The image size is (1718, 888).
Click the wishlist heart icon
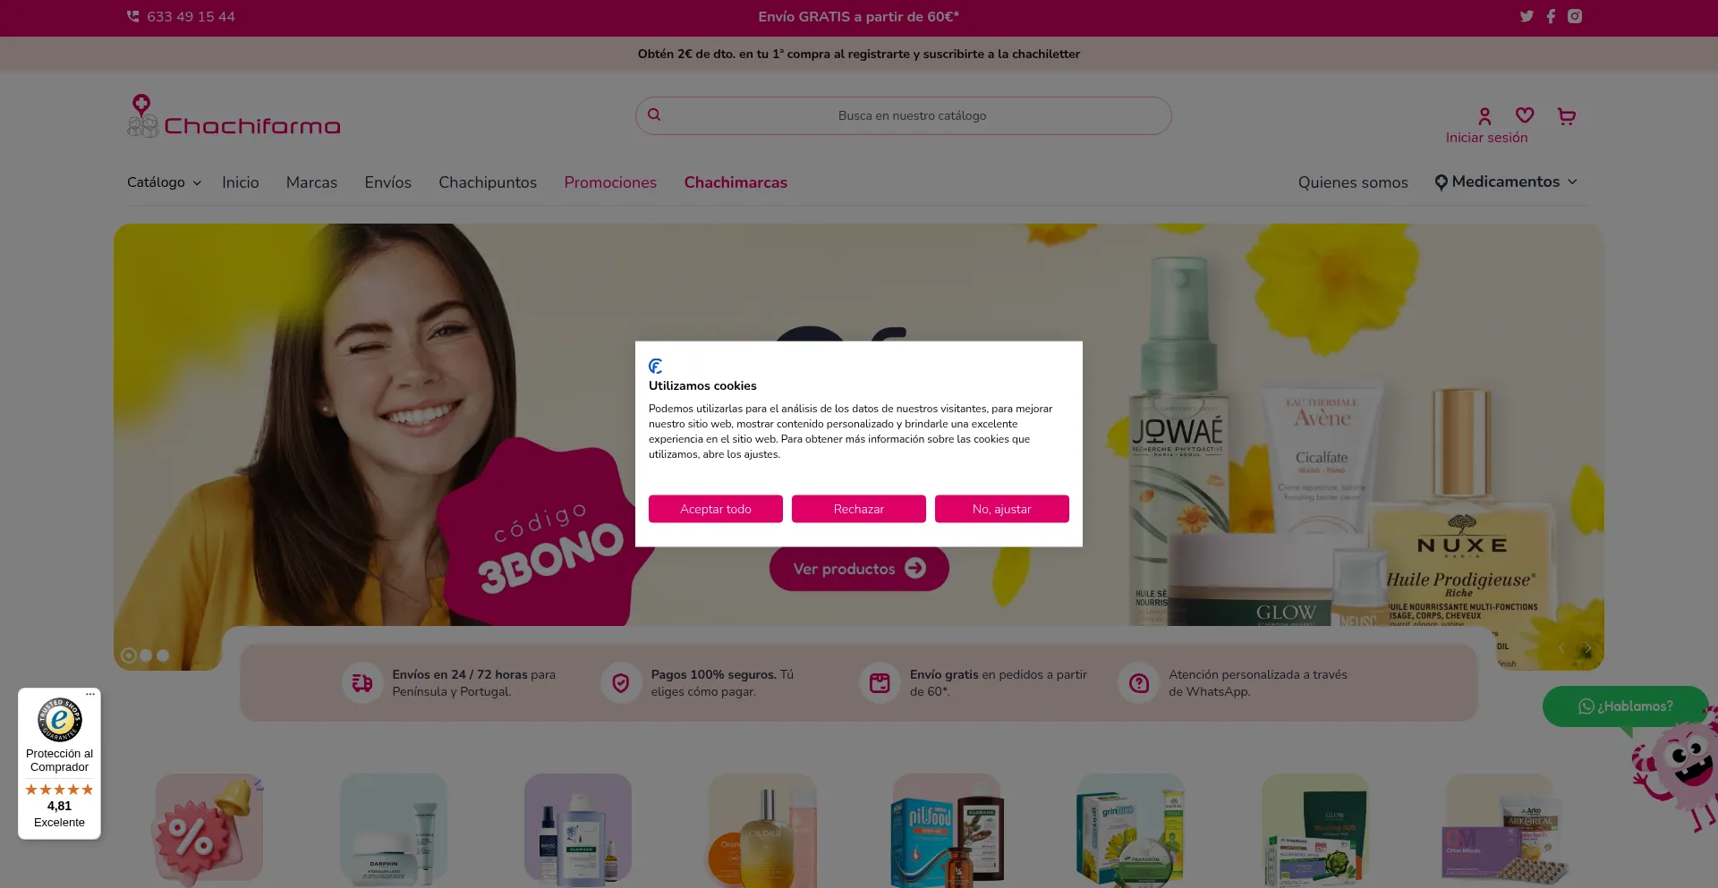tap(1525, 115)
